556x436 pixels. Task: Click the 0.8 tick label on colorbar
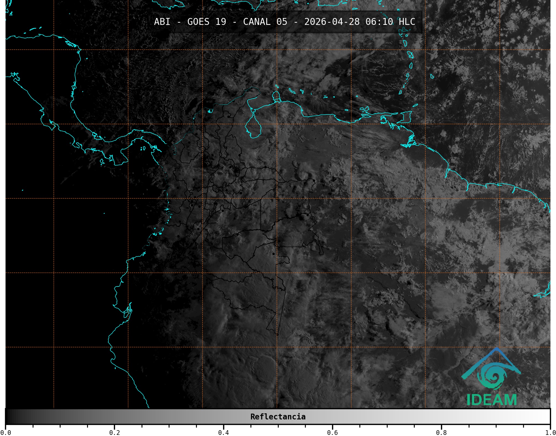[x=441, y=432]
